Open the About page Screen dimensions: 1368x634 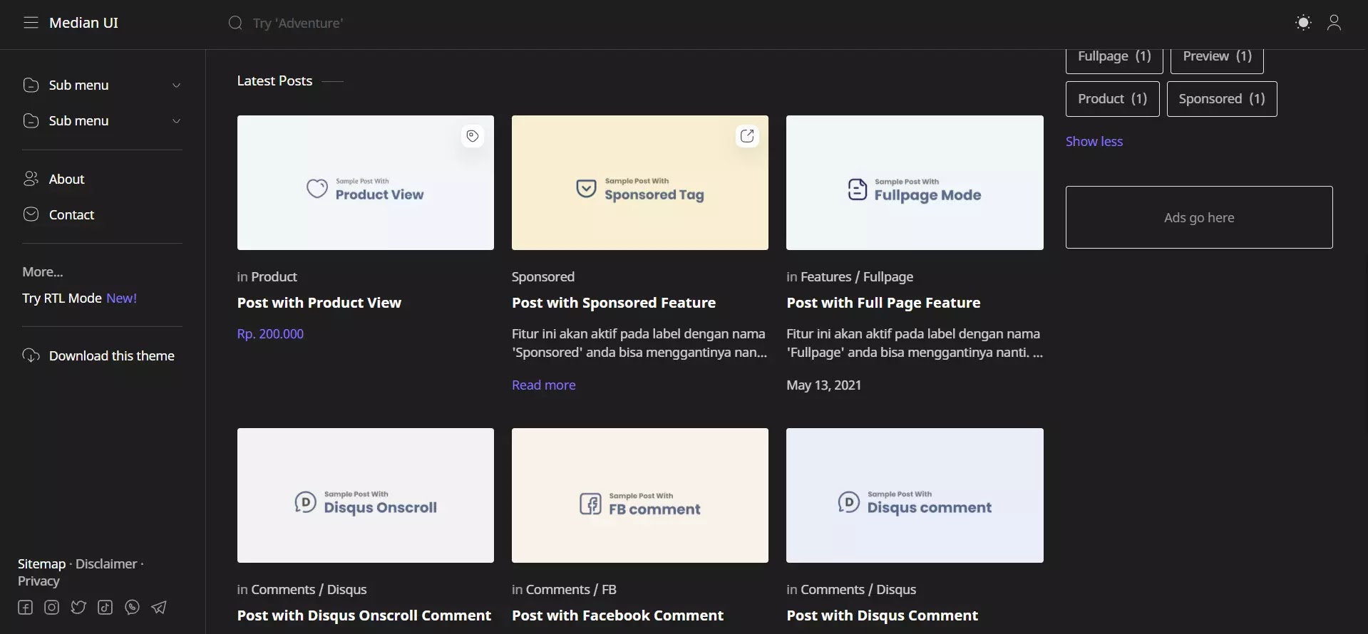click(66, 179)
